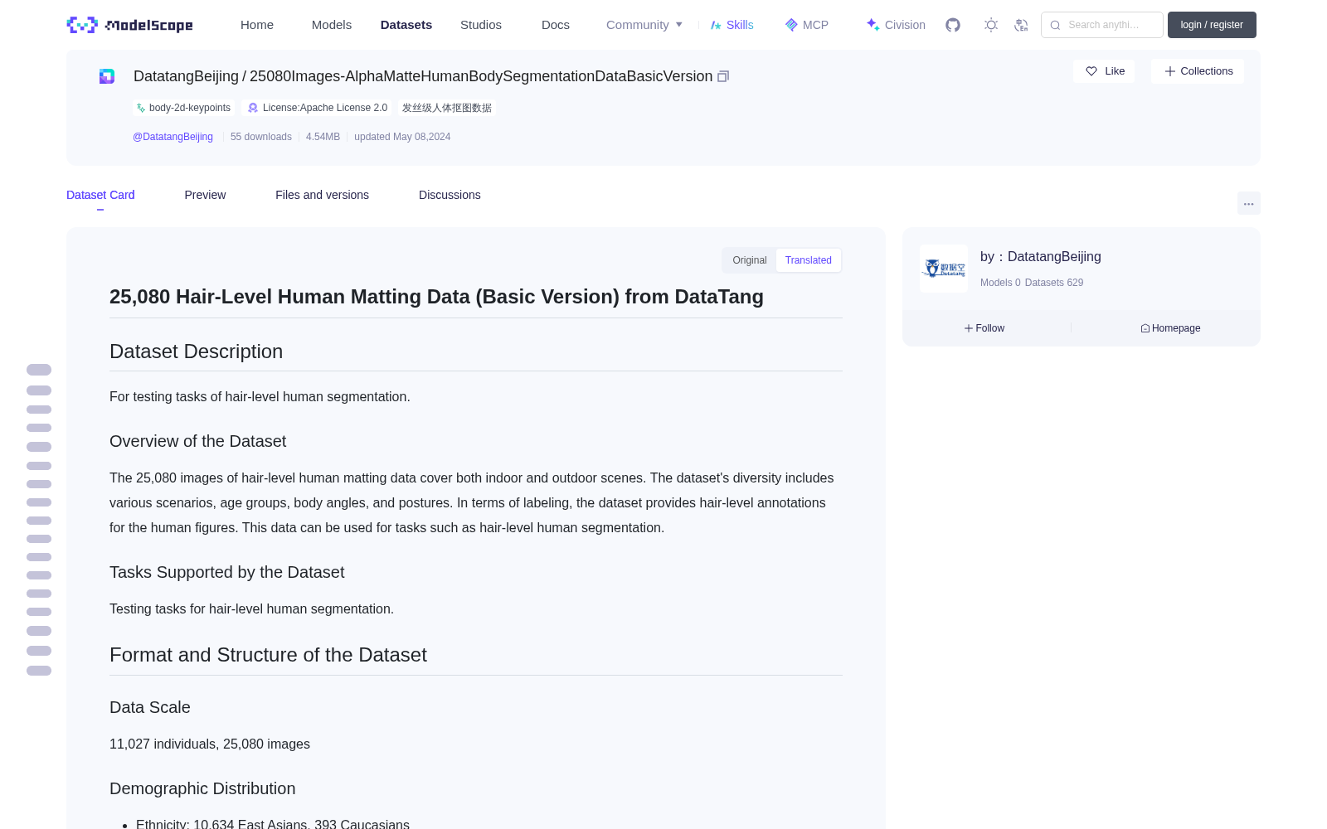The width and height of the screenshot is (1327, 829).
Task: Click the Follow button text
Action: [x=990, y=328]
